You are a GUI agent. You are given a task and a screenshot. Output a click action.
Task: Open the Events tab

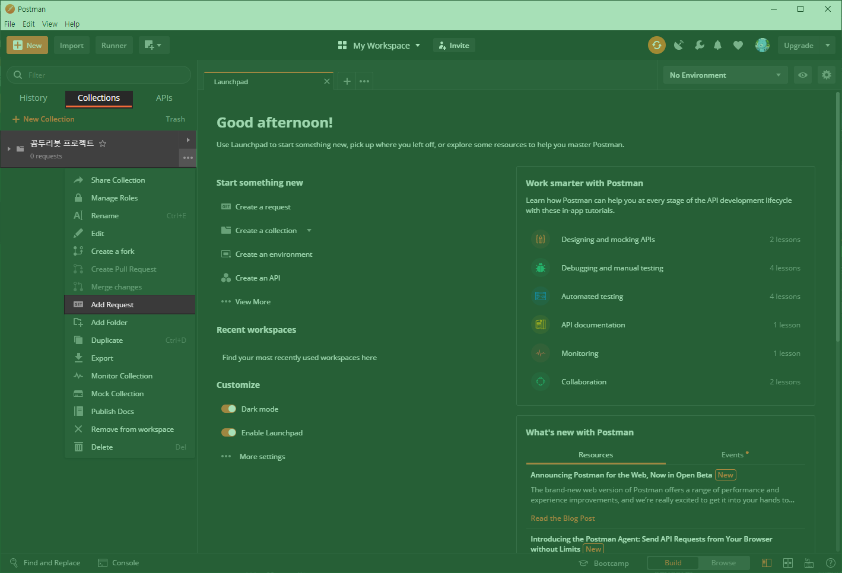click(x=735, y=455)
